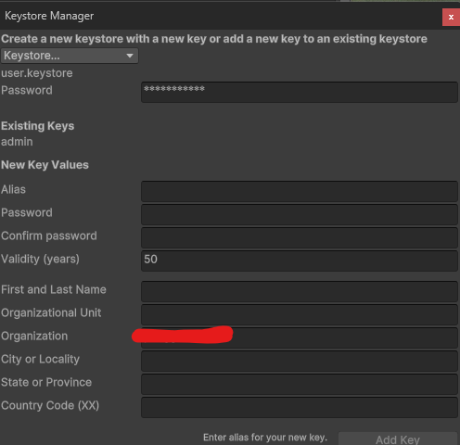Click the 'City or Locality' label
Viewport: 460px width, 445px height.
pos(40,360)
